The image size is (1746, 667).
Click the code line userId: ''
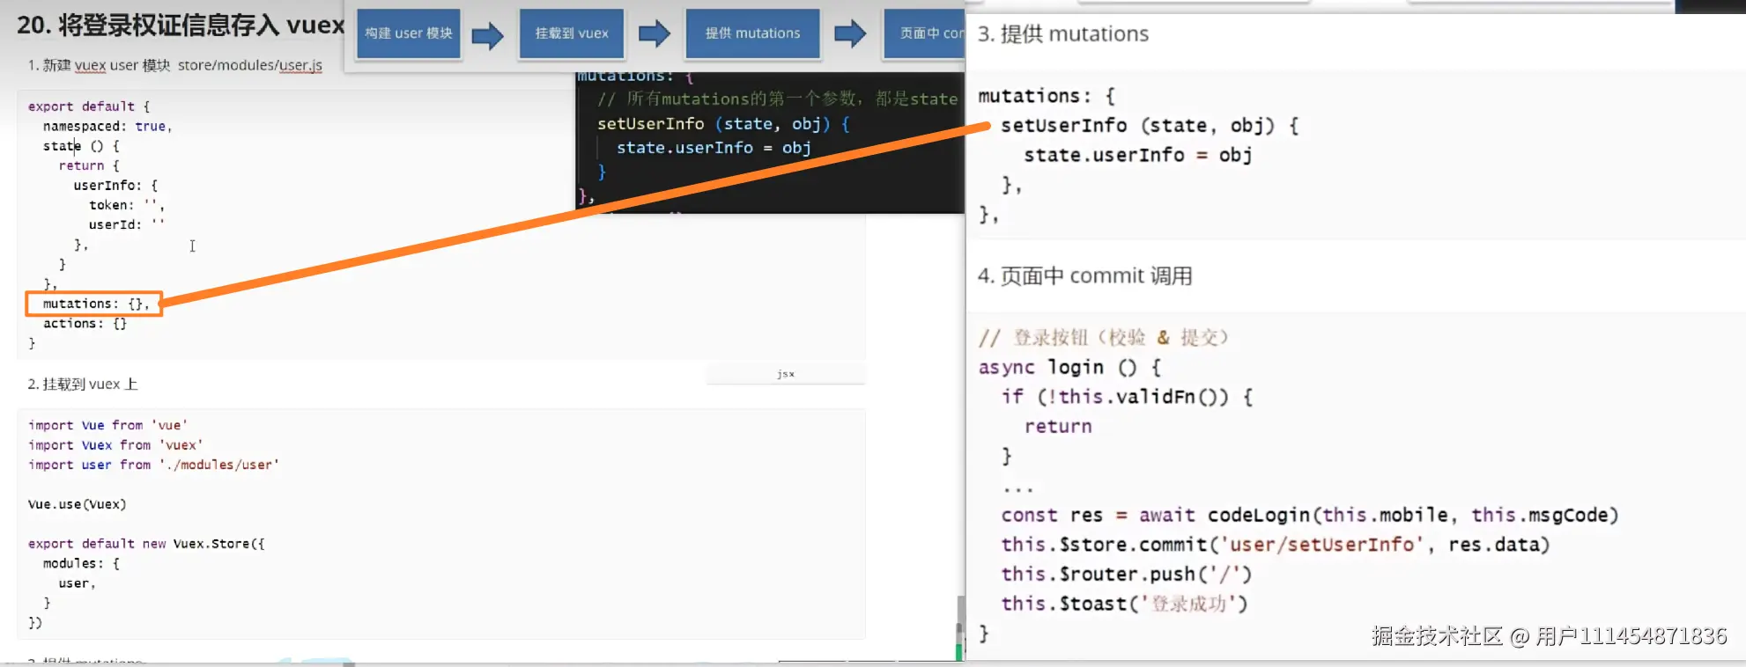click(127, 224)
